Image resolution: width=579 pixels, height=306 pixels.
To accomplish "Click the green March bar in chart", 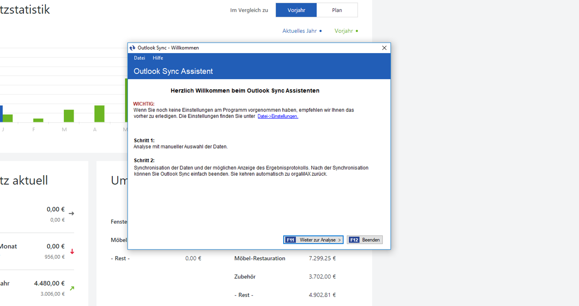I will pos(69,116).
